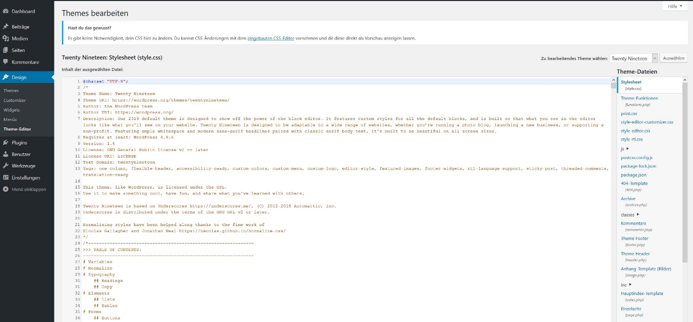Click the Seiten pages icon
The width and height of the screenshot is (693, 322).
pos(6,50)
